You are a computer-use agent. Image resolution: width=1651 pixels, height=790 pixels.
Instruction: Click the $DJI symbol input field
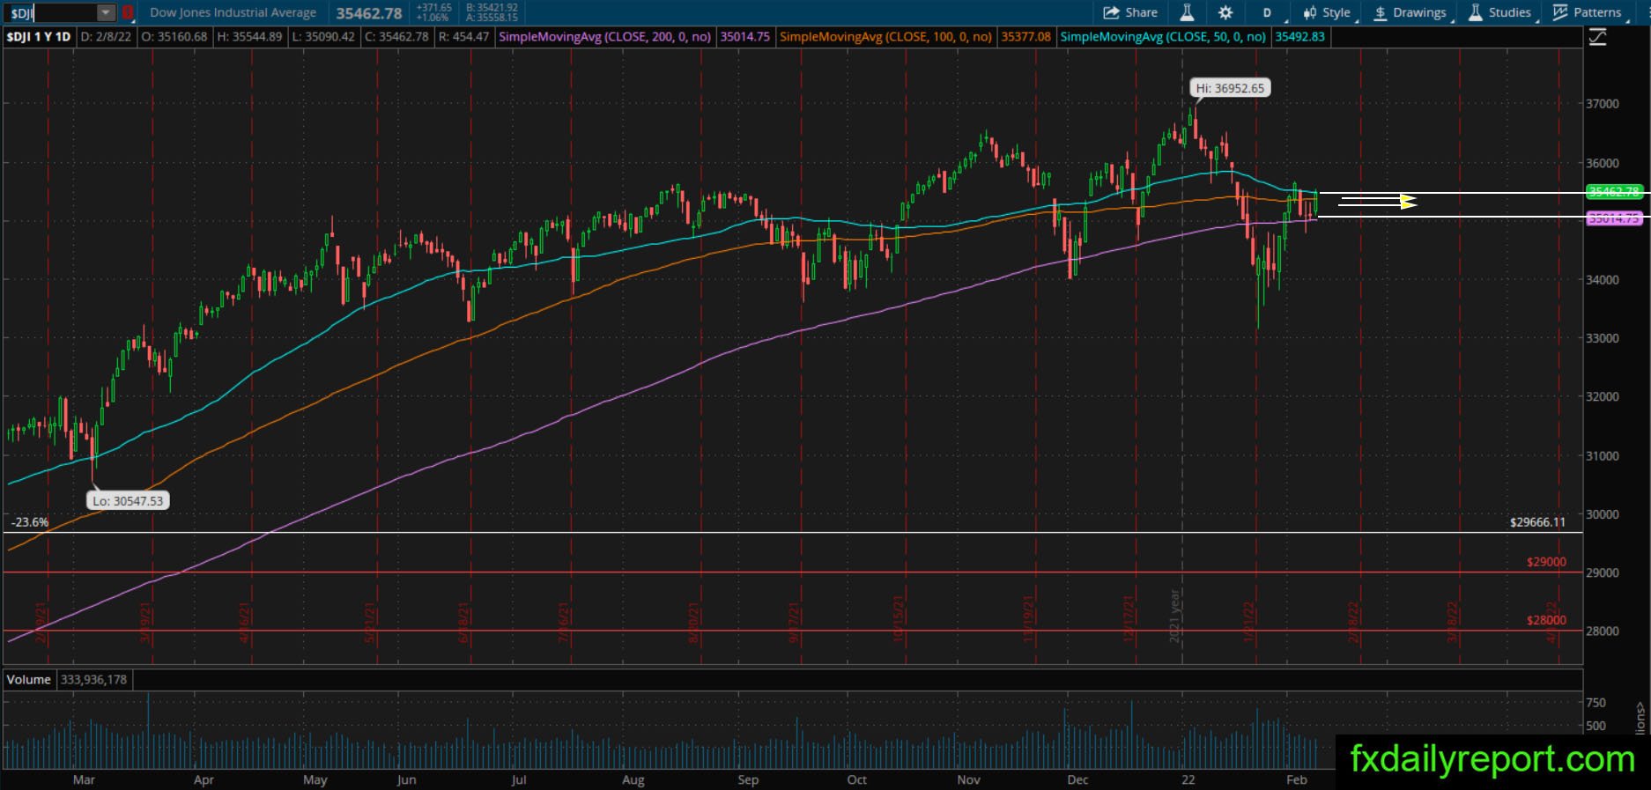(x=51, y=13)
